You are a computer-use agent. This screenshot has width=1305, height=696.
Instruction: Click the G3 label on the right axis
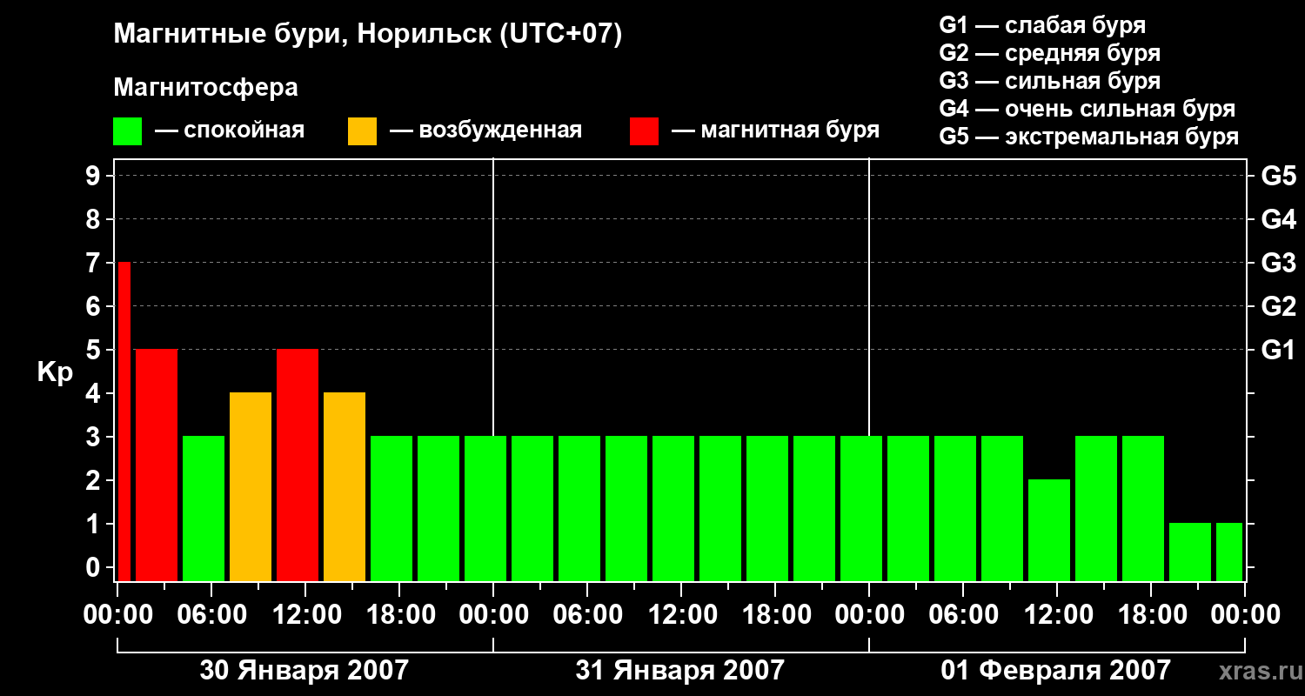(x=1278, y=263)
